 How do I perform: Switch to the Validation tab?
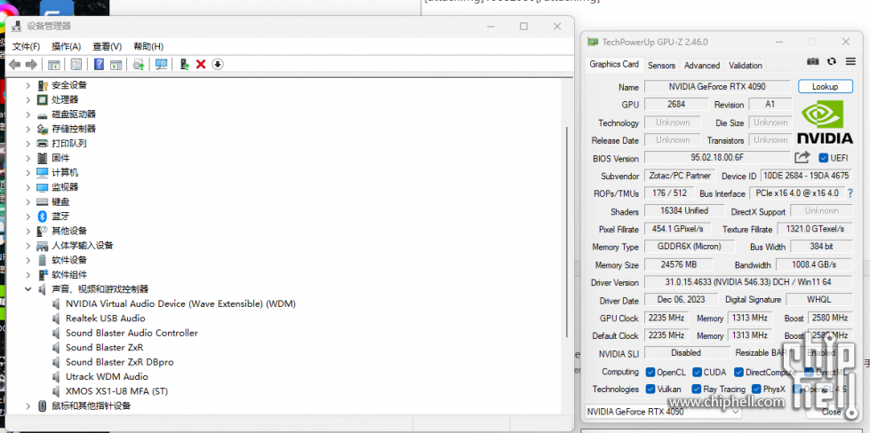pyautogui.click(x=746, y=66)
